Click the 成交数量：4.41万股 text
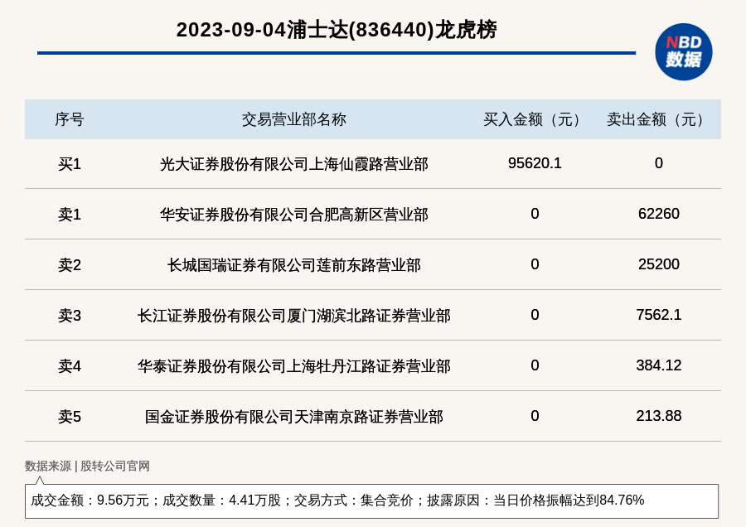Image resolution: width=746 pixels, height=527 pixels. (221, 500)
